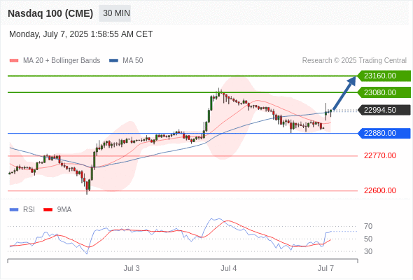The width and height of the screenshot is (413, 280).
Task: Click the Research © 2025 Trading Central credit
Action: point(354,61)
